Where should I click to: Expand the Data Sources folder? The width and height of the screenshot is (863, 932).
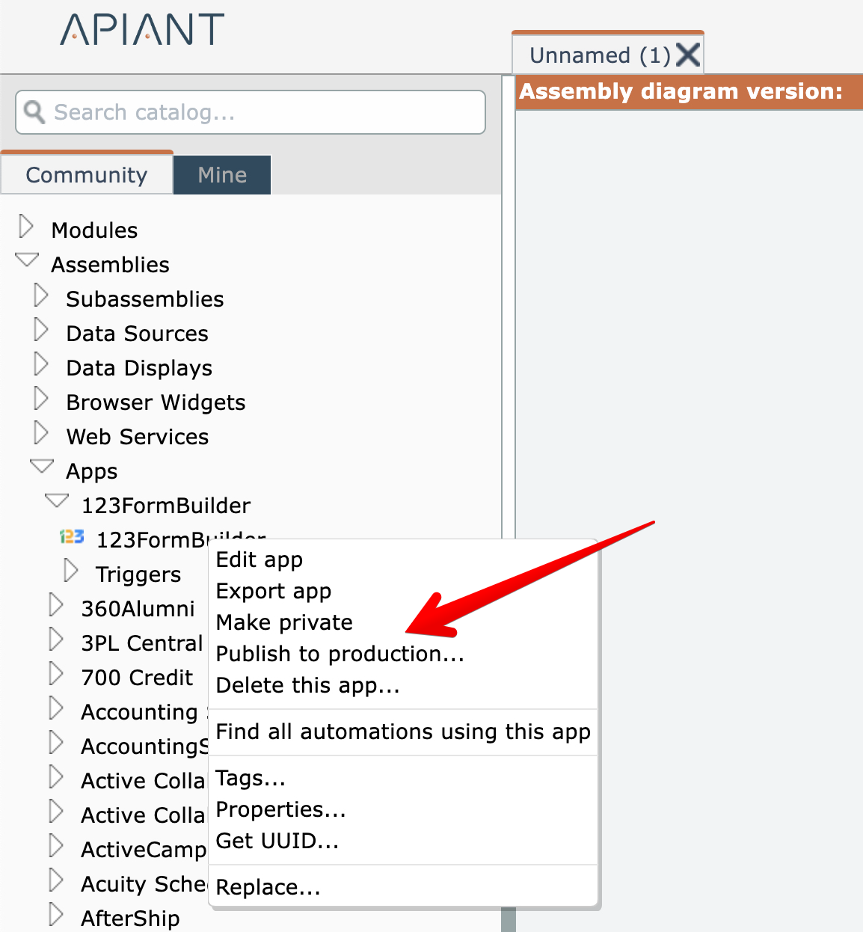click(41, 330)
